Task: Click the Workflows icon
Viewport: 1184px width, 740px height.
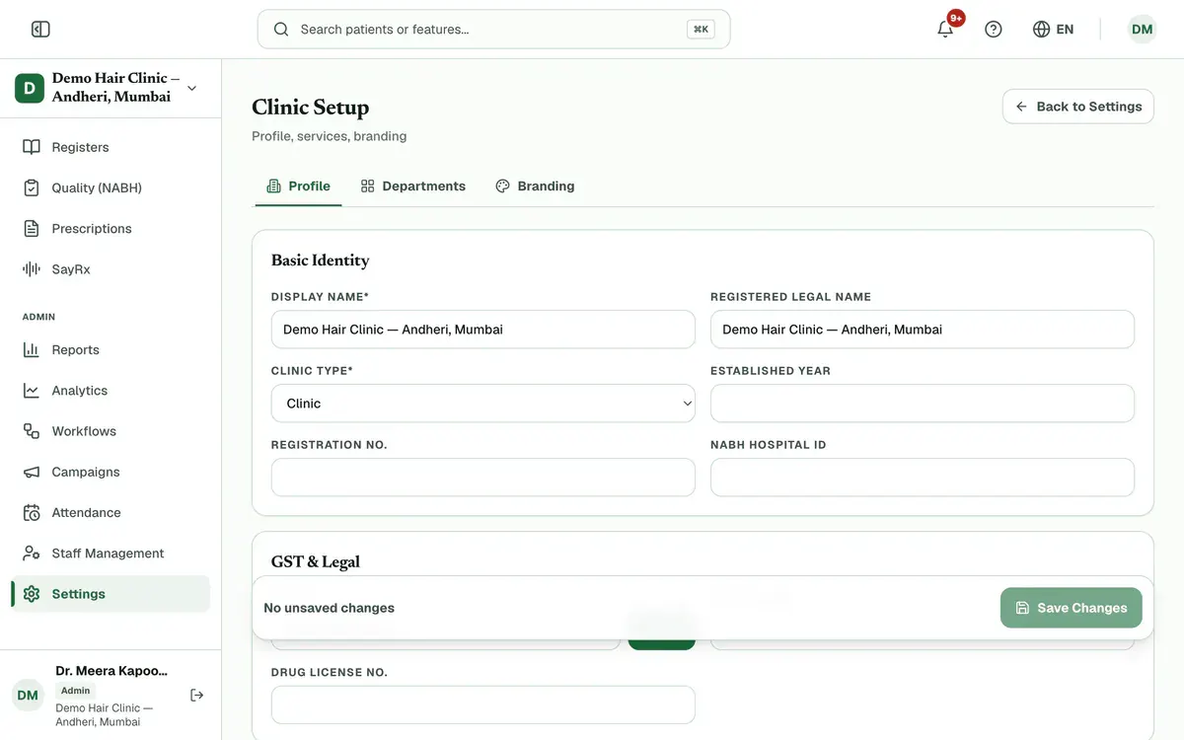Action: pos(32,431)
